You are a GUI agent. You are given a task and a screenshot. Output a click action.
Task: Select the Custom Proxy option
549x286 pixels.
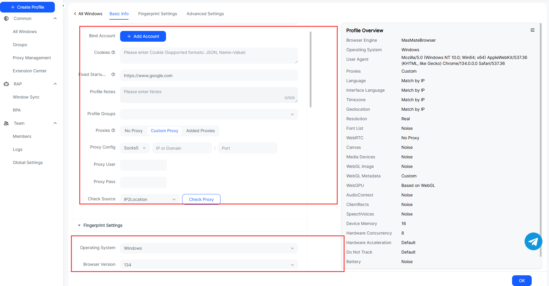[x=164, y=131]
